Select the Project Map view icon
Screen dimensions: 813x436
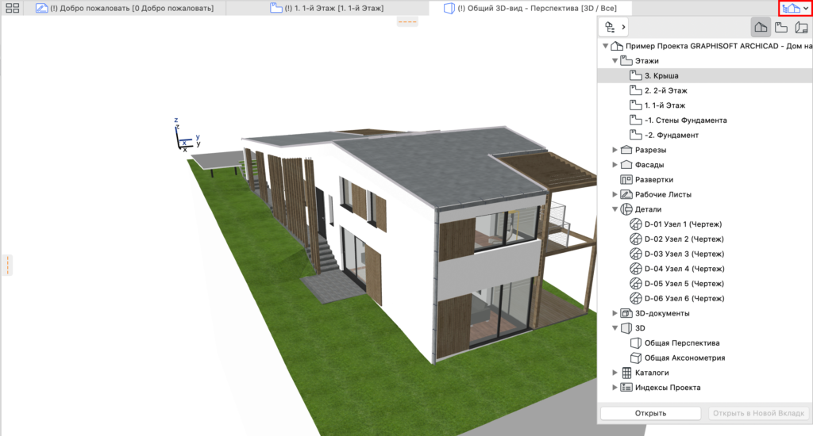(761, 27)
